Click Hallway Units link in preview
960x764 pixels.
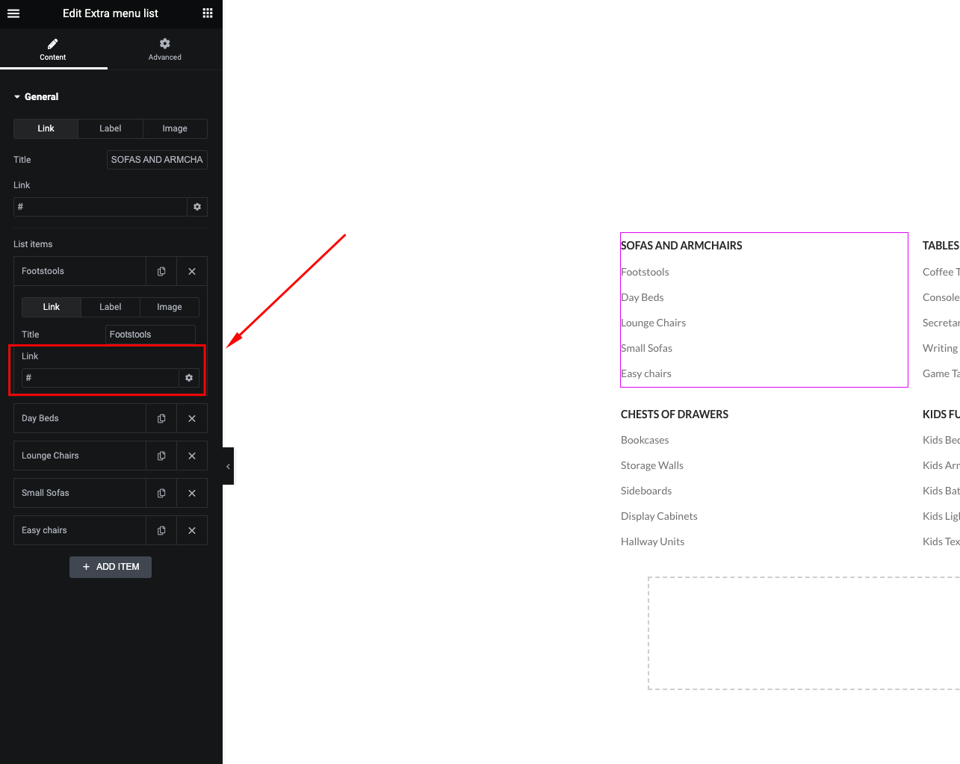coord(652,541)
